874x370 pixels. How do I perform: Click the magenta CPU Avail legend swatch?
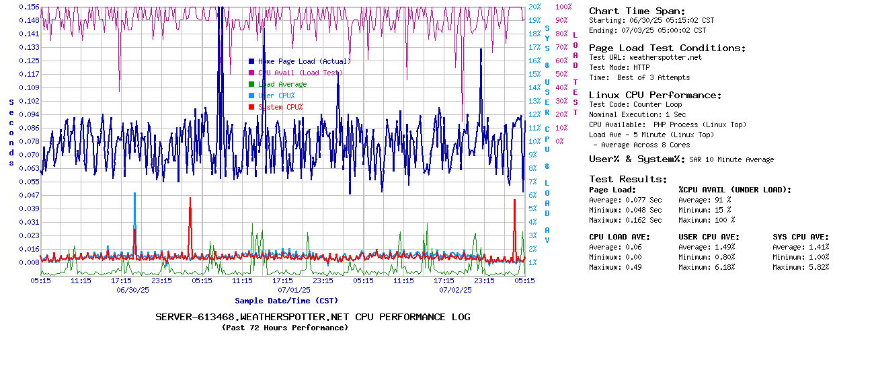coord(251,73)
